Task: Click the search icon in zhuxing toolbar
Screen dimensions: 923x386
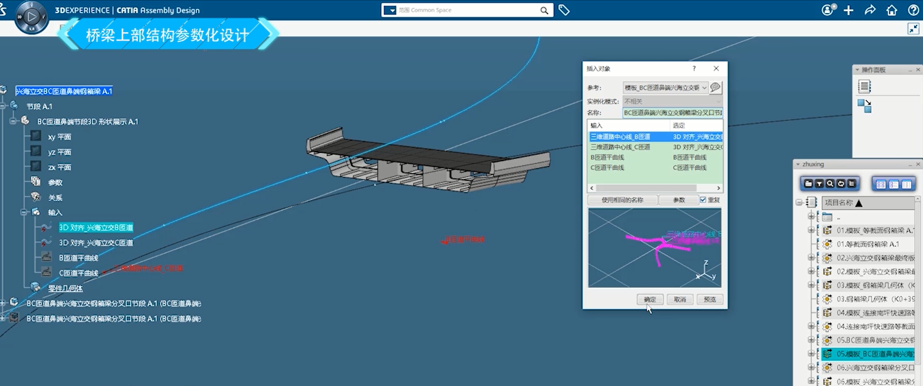Action: [x=830, y=184]
